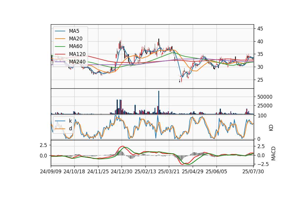Click the k legend label in KD panel
282x202 pixels.
(70, 121)
